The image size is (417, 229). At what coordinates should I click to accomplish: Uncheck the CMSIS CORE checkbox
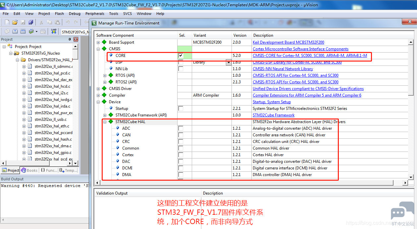(x=181, y=56)
